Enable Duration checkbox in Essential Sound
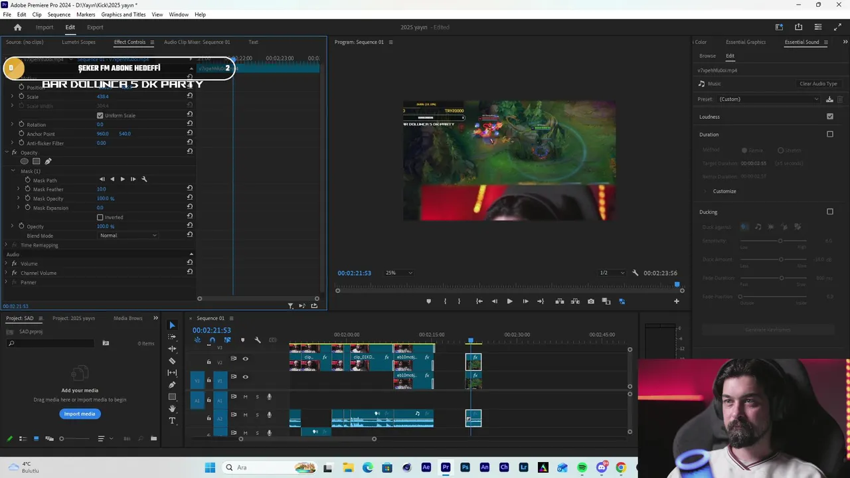 pyautogui.click(x=830, y=134)
